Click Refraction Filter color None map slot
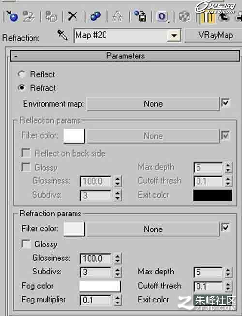Screen dimensions: 242x316 coord(153,229)
